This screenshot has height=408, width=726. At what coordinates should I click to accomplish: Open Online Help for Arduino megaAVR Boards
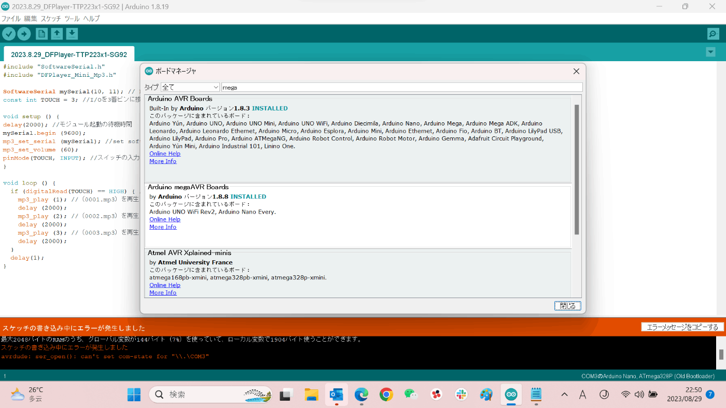(x=165, y=219)
